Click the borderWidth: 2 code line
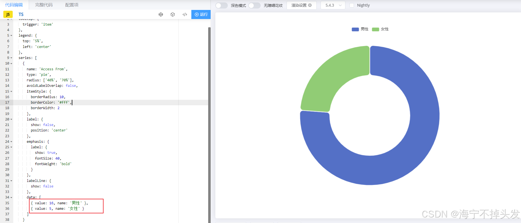The height and width of the screenshot is (223, 521). point(45,108)
